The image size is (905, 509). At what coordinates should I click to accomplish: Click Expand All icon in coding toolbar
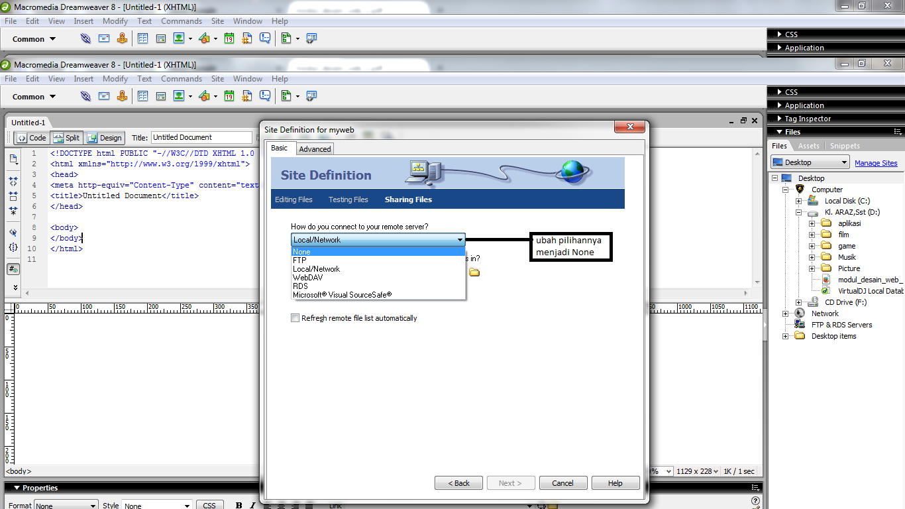click(x=13, y=211)
